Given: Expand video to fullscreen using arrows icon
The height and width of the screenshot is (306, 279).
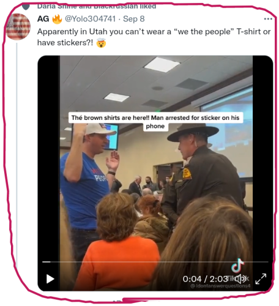Looking at the screenshot, I should (x=261, y=278).
